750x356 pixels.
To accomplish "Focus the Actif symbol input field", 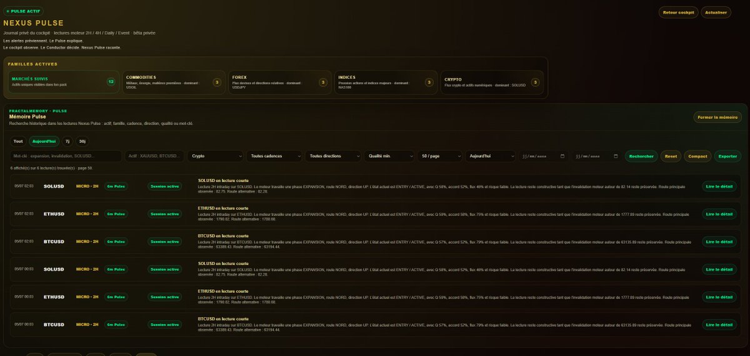I will click(154, 156).
